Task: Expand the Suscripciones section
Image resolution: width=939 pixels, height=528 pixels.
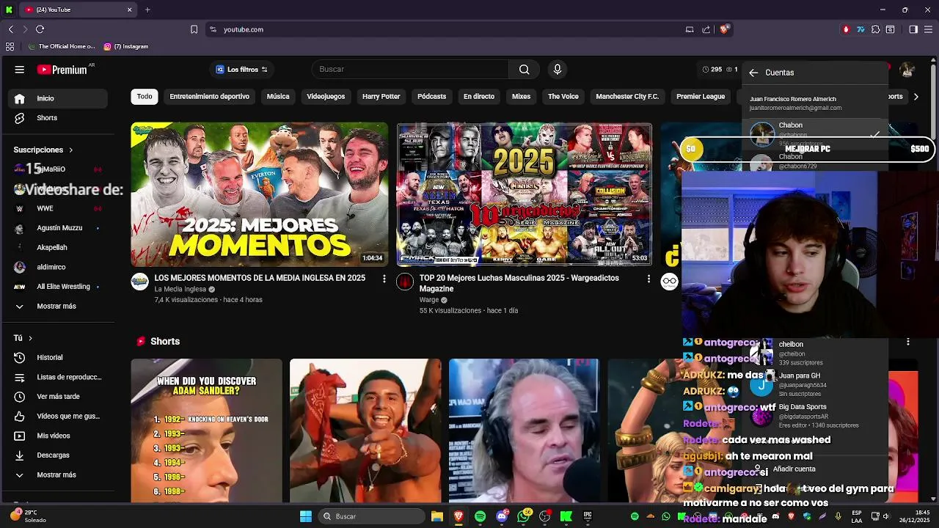Action: [x=43, y=150]
